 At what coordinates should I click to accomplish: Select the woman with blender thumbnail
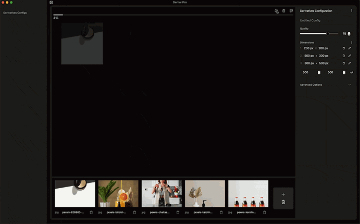tap(162, 193)
